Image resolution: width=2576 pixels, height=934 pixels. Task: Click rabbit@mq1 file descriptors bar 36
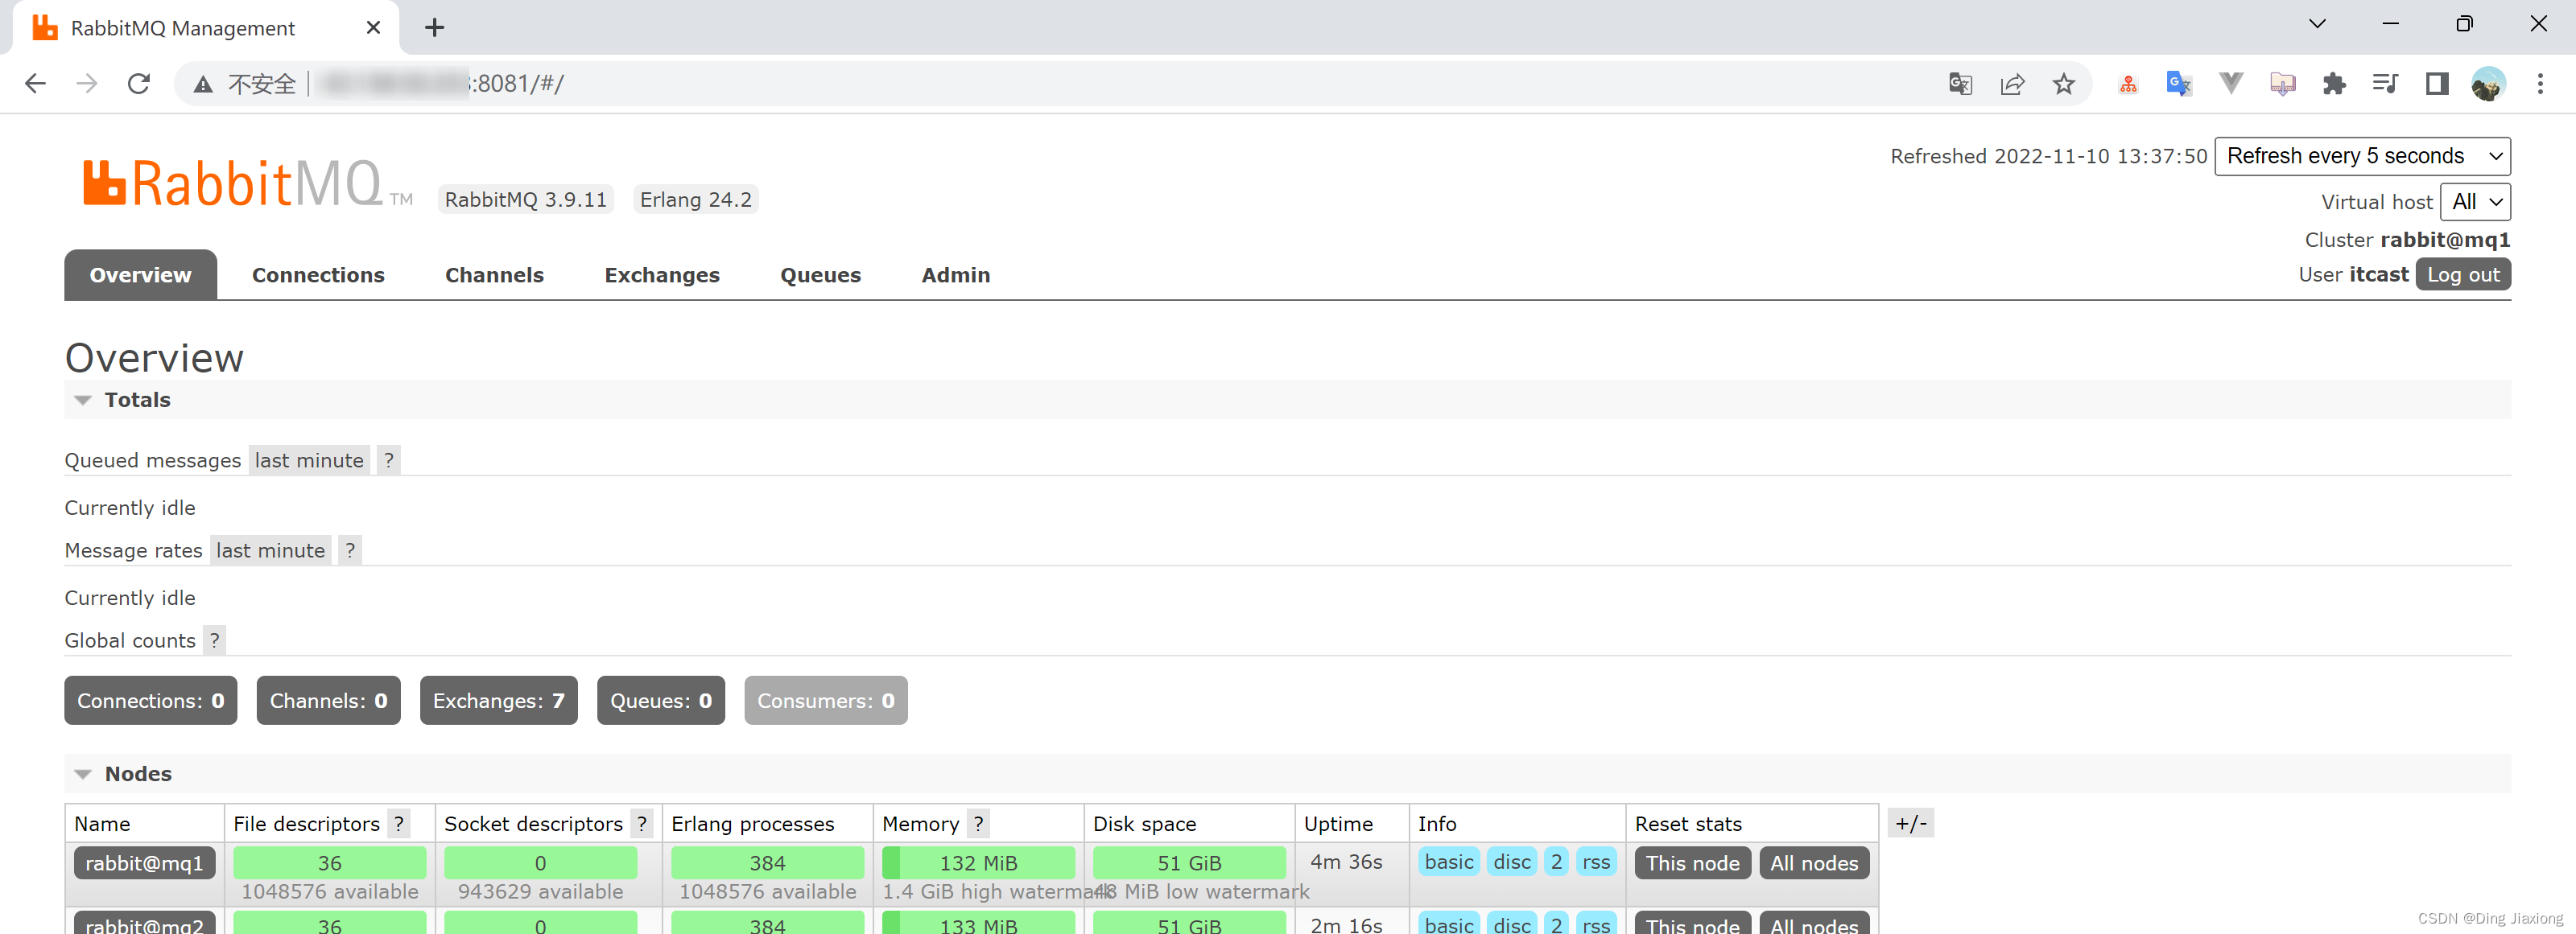(329, 863)
